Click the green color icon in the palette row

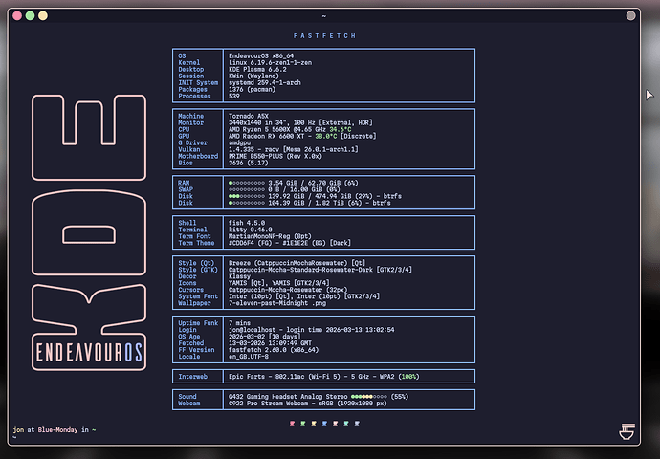point(303,424)
